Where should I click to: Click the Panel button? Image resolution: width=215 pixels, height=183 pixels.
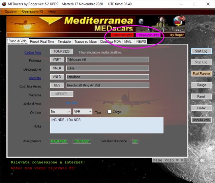coord(201,97)
